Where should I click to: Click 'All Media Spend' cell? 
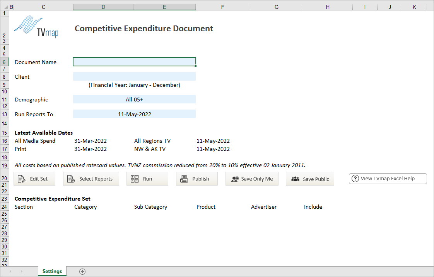[35, 141]
